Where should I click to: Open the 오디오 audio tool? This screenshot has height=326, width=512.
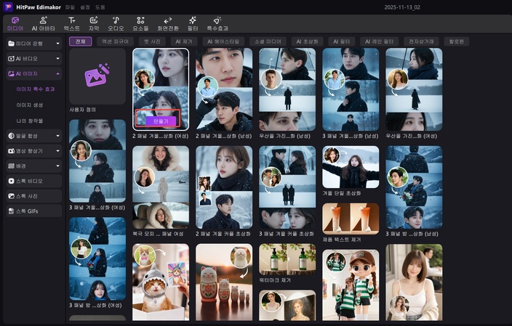[x=118, y=23]
